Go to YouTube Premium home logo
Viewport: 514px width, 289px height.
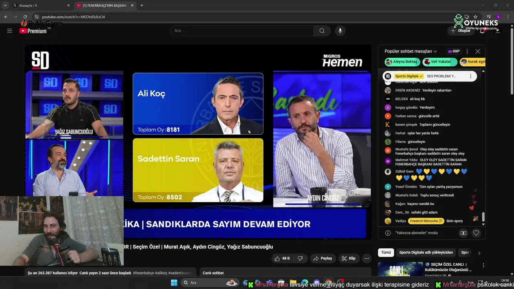point(33,31)
